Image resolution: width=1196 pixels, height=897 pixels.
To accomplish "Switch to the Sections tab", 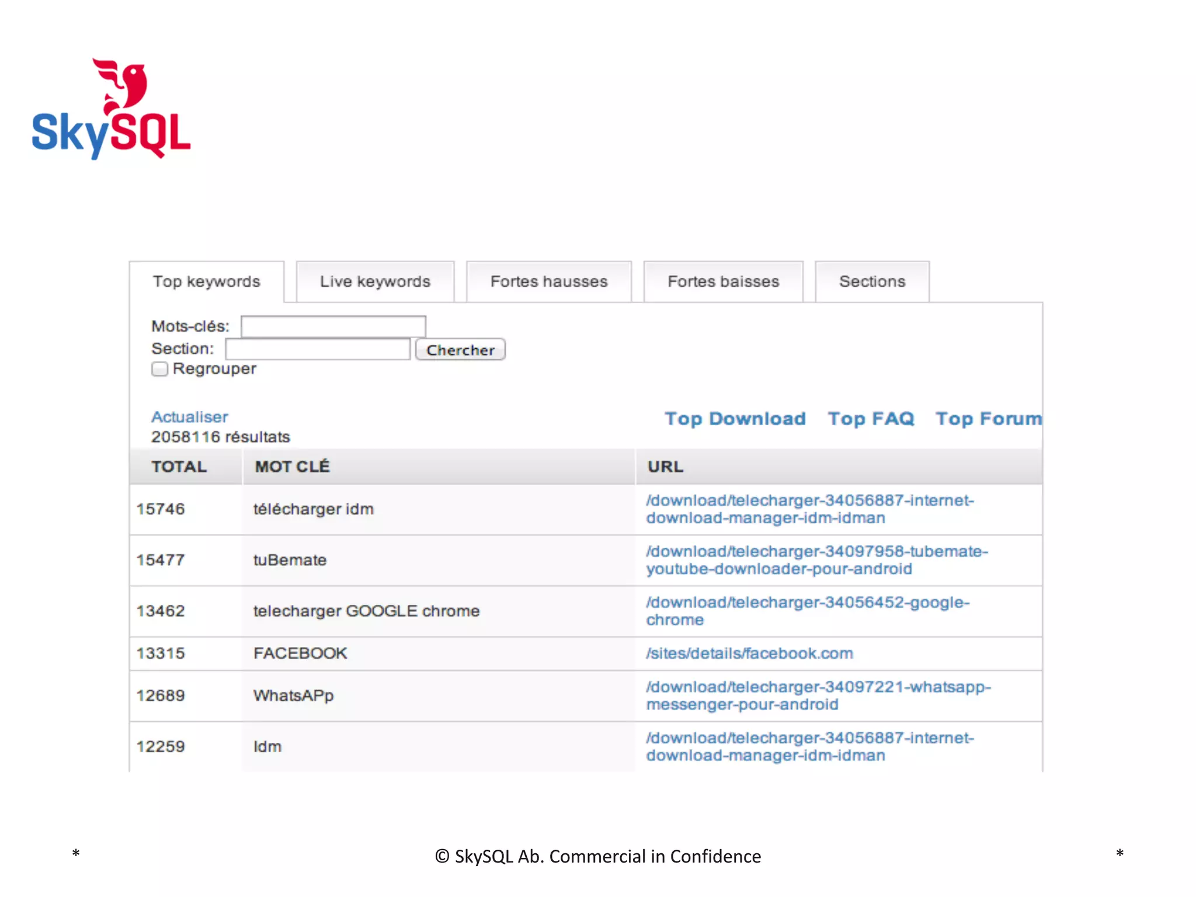I will click(872, 281).
